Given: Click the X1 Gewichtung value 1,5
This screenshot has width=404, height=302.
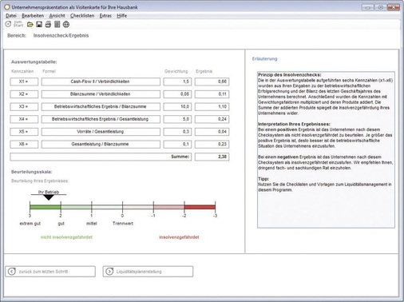Looking at the screenshot, I should pos(177,81).
